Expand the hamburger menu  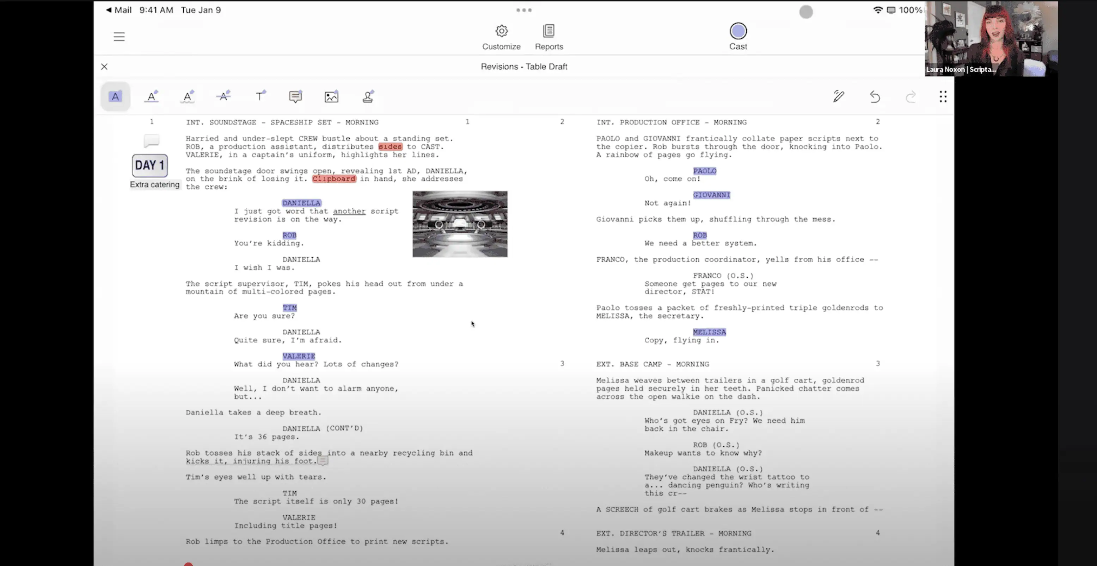pyautogui.click(x=119, y=36)
